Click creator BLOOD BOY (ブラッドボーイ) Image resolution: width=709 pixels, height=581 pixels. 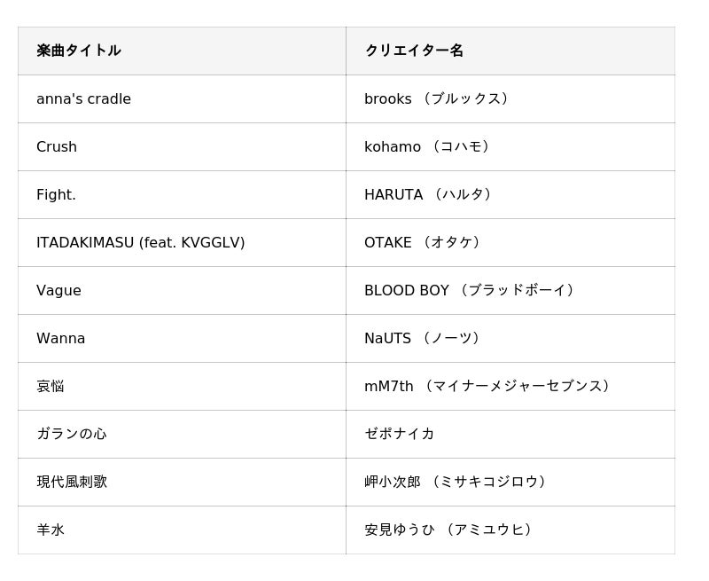tap(471, 290)
